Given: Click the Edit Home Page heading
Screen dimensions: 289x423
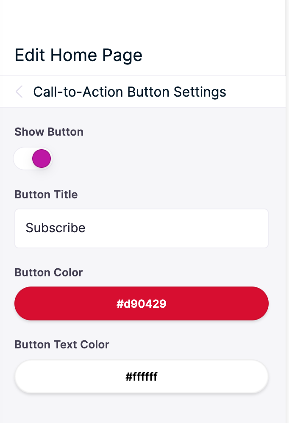Looking at the screenshot, I should pos(78,55).
